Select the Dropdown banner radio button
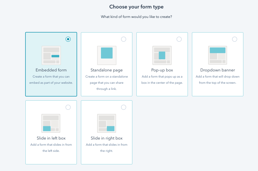The width and height of the screenshot is (258, 171). click(234, 39)
